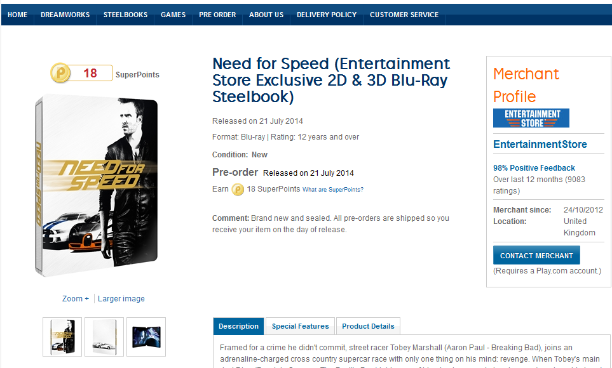
Task: Click the 'Condition: New' text
Action: click(x=240, y=155)
